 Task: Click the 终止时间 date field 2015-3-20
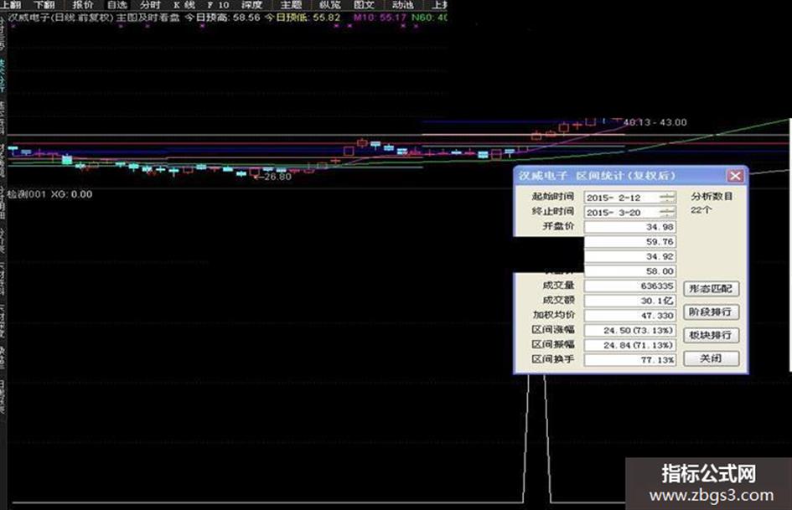(629, 212)
